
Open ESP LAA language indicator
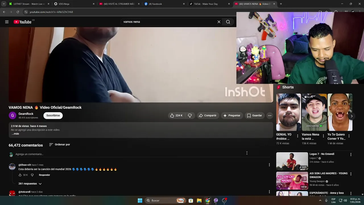333,200
